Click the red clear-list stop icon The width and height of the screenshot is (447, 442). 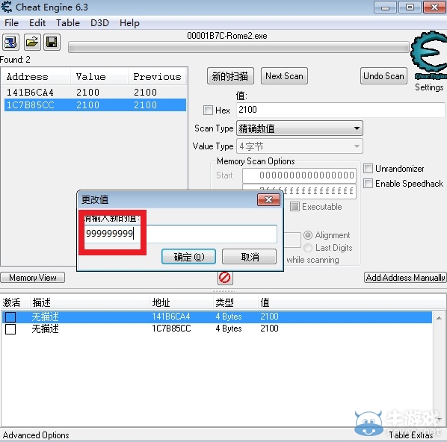coord(225,278)
